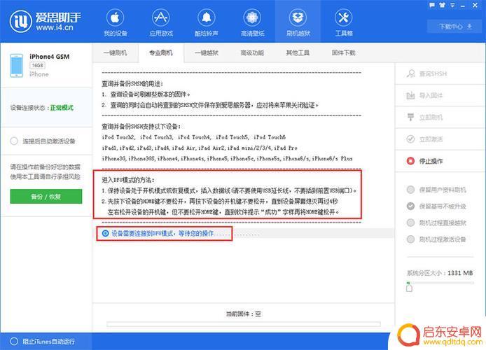
Task: Open the 刷机越狱 flash and jailbreak section
Action: [298, 22]
